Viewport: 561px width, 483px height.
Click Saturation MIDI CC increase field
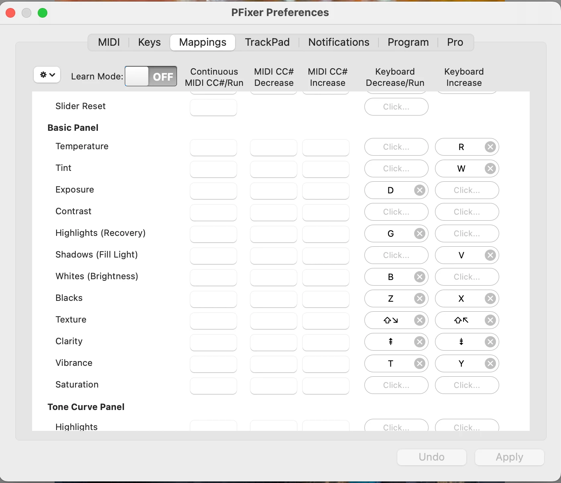coord(326,386)
